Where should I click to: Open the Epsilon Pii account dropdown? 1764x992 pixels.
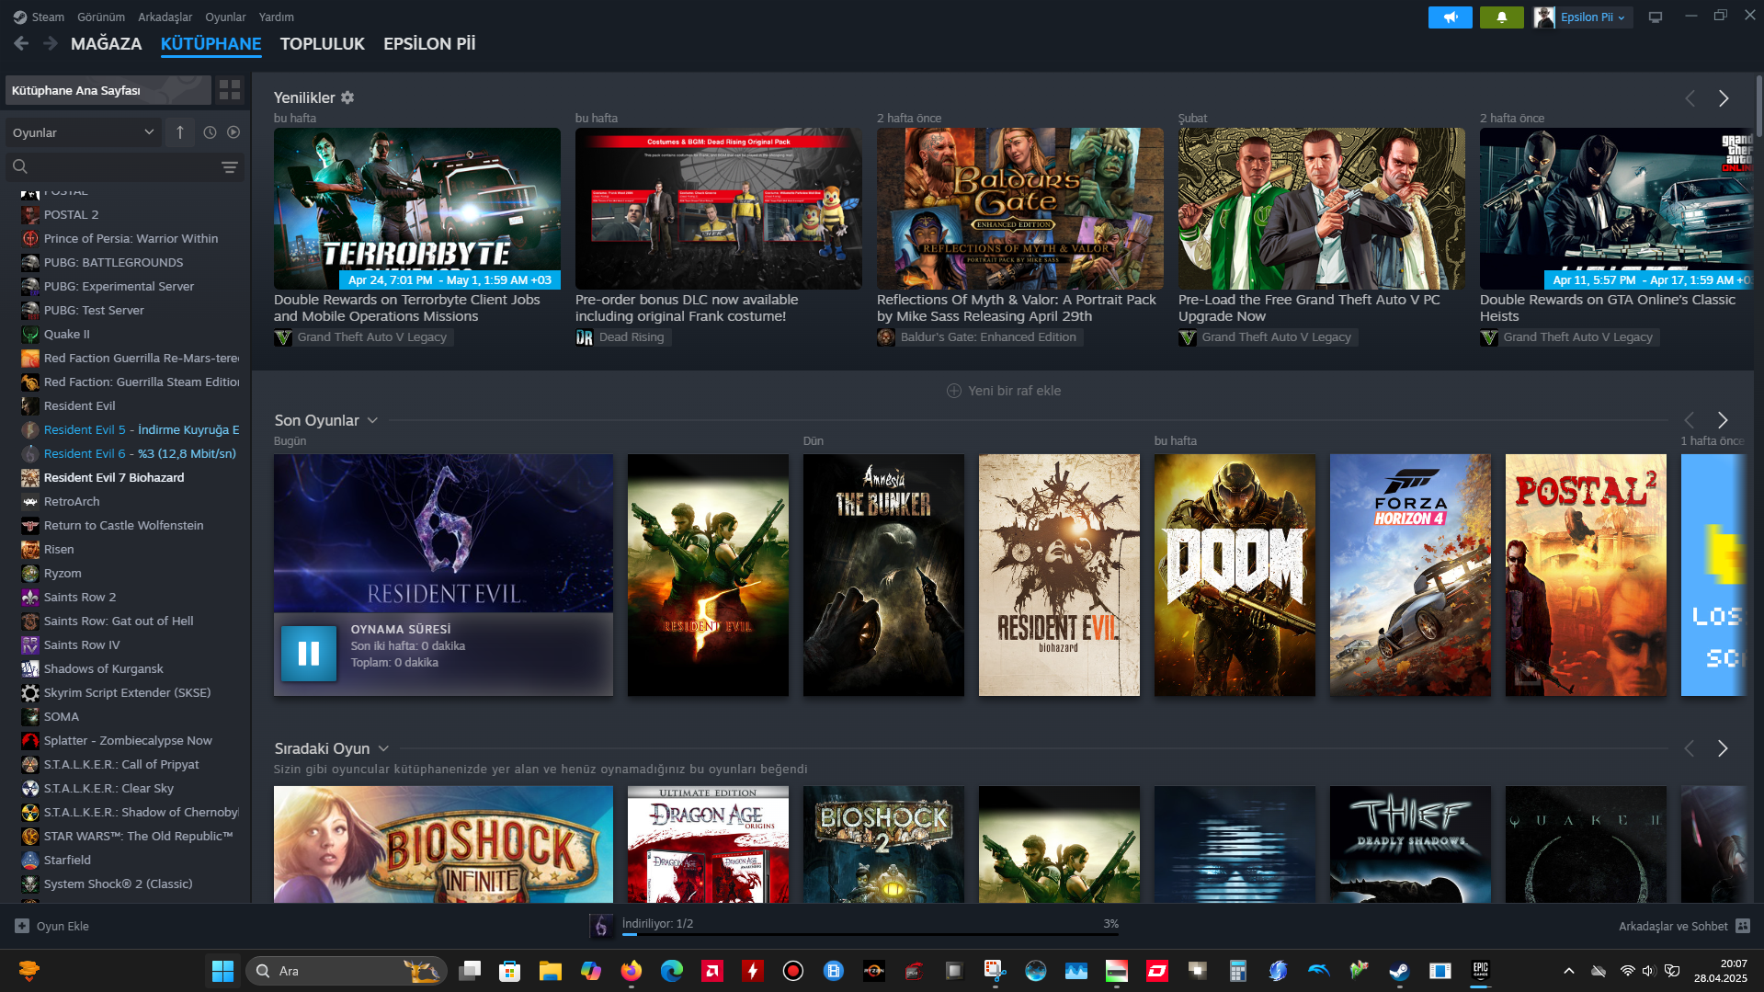point(1592,17)
